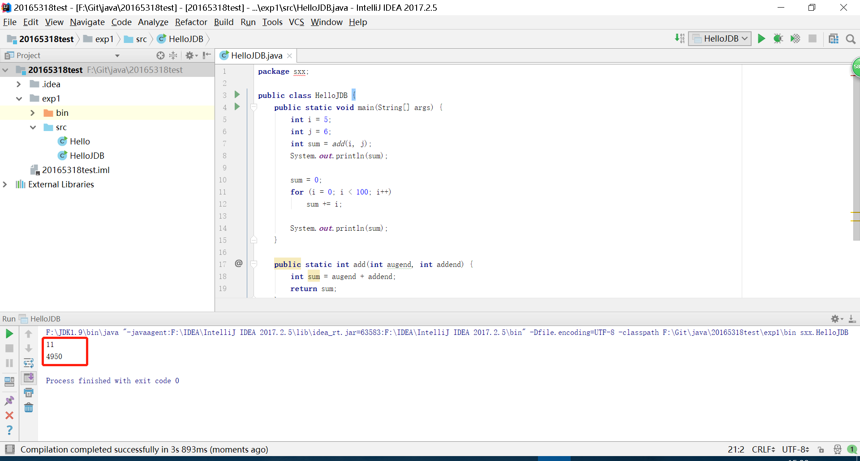Image resolution: width=860 pixels, height=461 pixels.
Task: Change UTF-8 encoding in status bar
Action: 795,449
